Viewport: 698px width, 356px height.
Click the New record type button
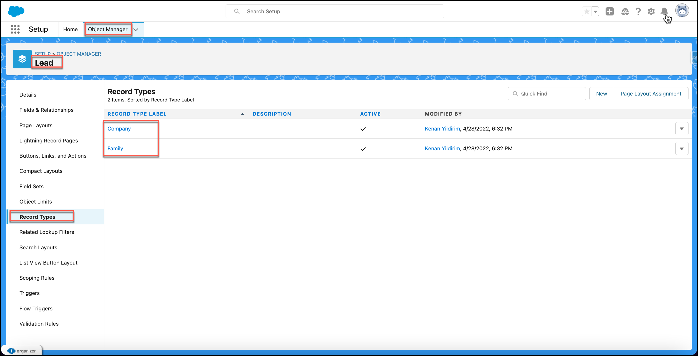pos(602,94)
